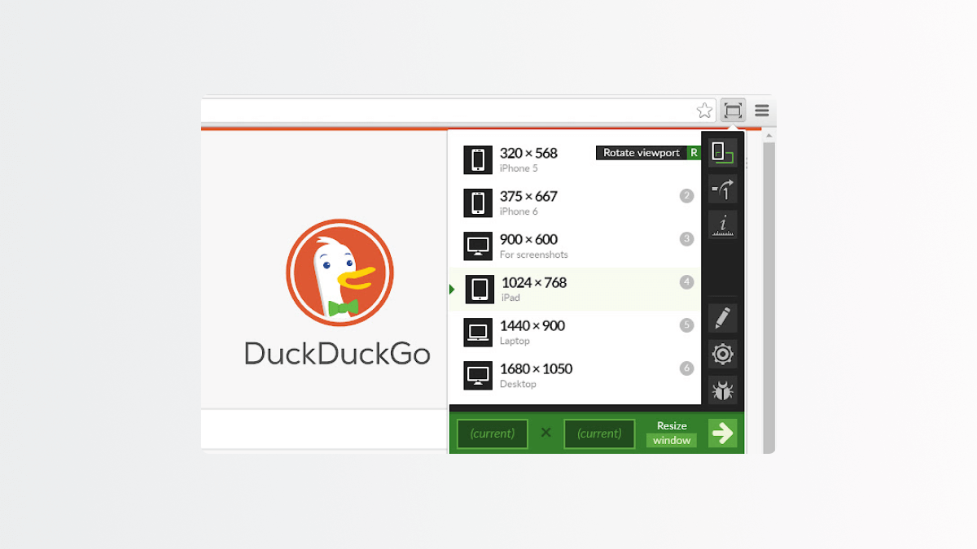Select the iPhone 6 device icon

point(479,202)
